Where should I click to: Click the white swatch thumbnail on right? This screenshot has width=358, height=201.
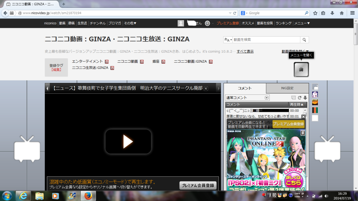tap(315, 118)
